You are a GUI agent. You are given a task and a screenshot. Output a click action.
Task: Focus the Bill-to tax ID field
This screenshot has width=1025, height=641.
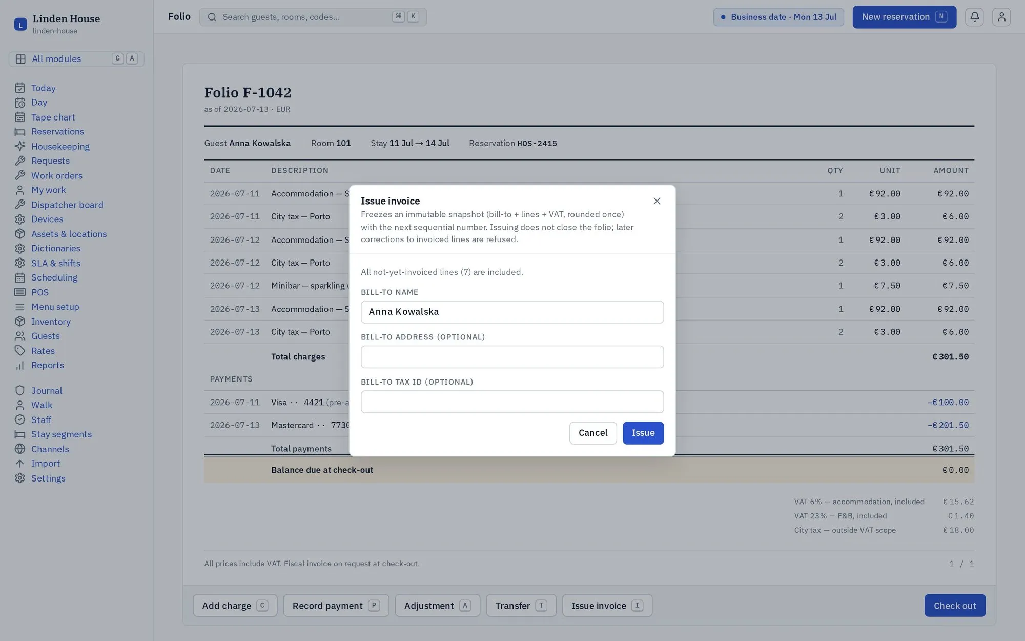pyautogui.click(x=512, y=402)
